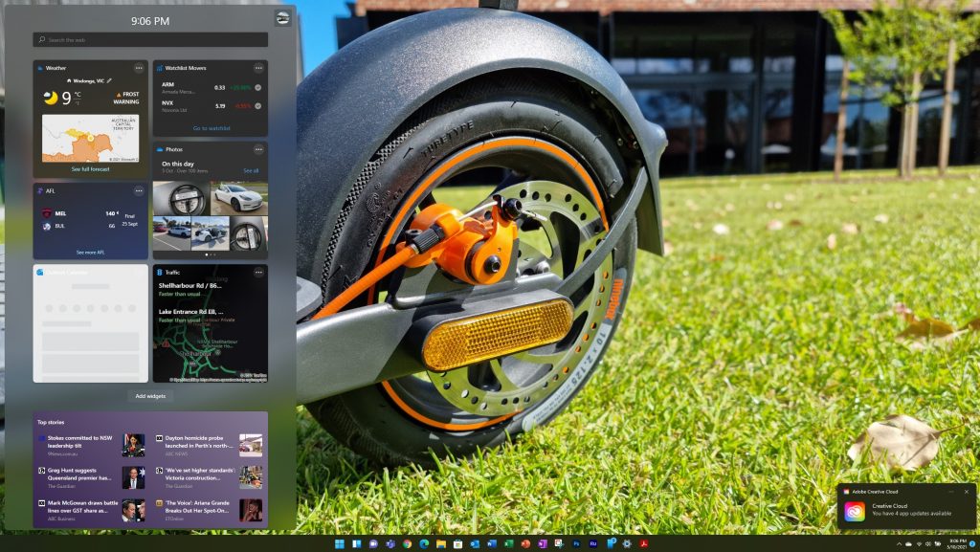Image resolution: width=980 pixels, height=552 pixels.
Task: Open the MEL team score row
Action: 79,213
